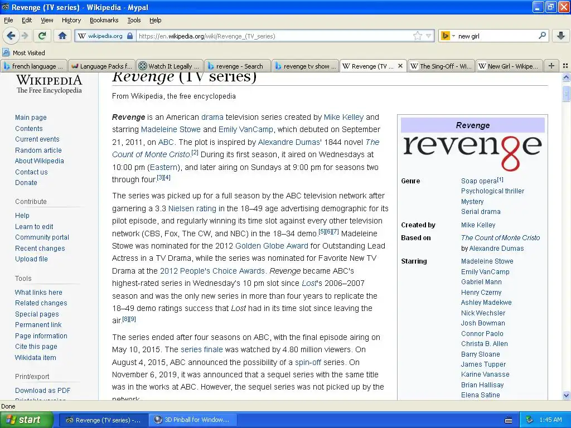Open the Most Visited bookmarks folder

pos(23,53)
